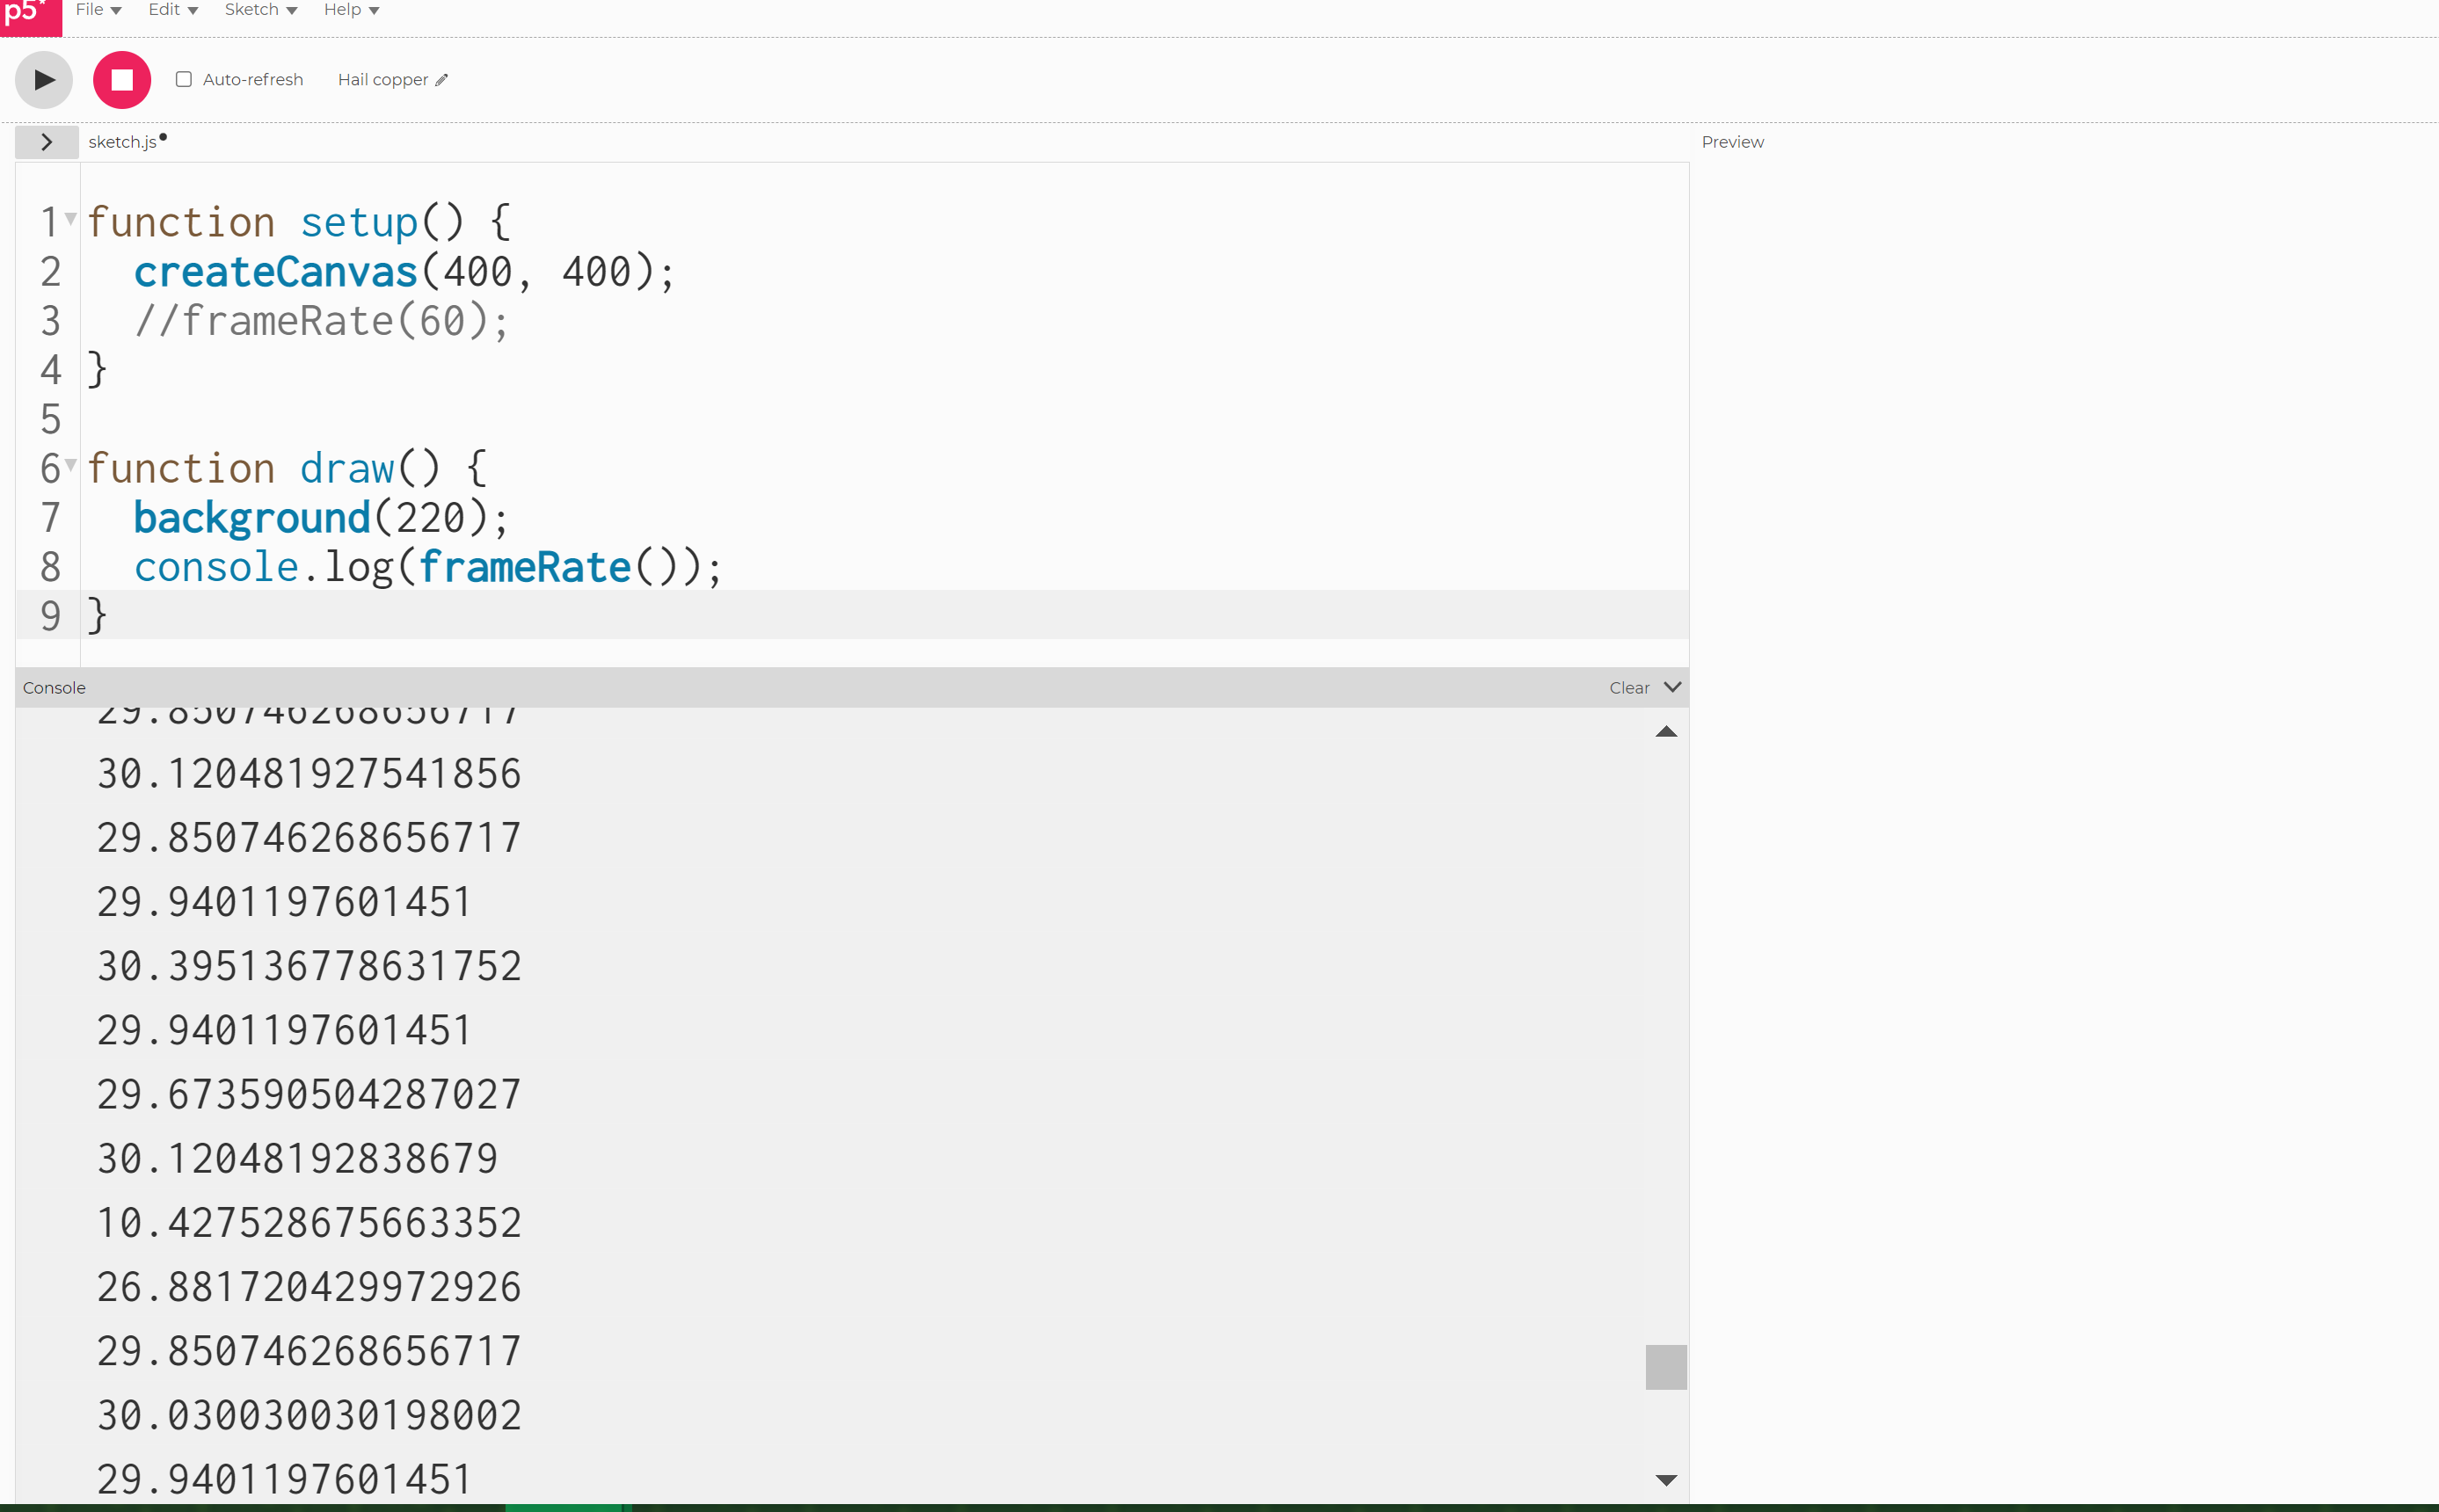This screenshot has width=2439, height=1512.
Task: Click the sketch name Hail copper
Action: coord(383,79)
